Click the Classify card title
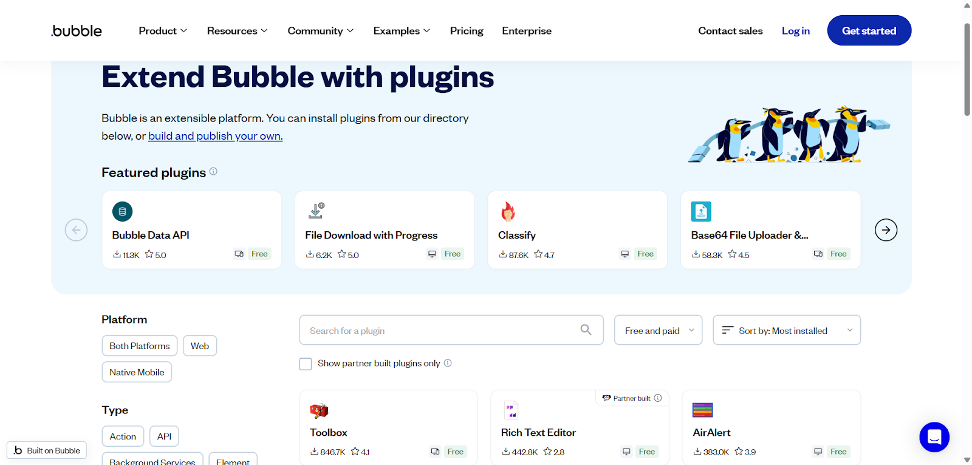This screenshot has width=972, height=465. pyautogui.click(x=517, y=235)
